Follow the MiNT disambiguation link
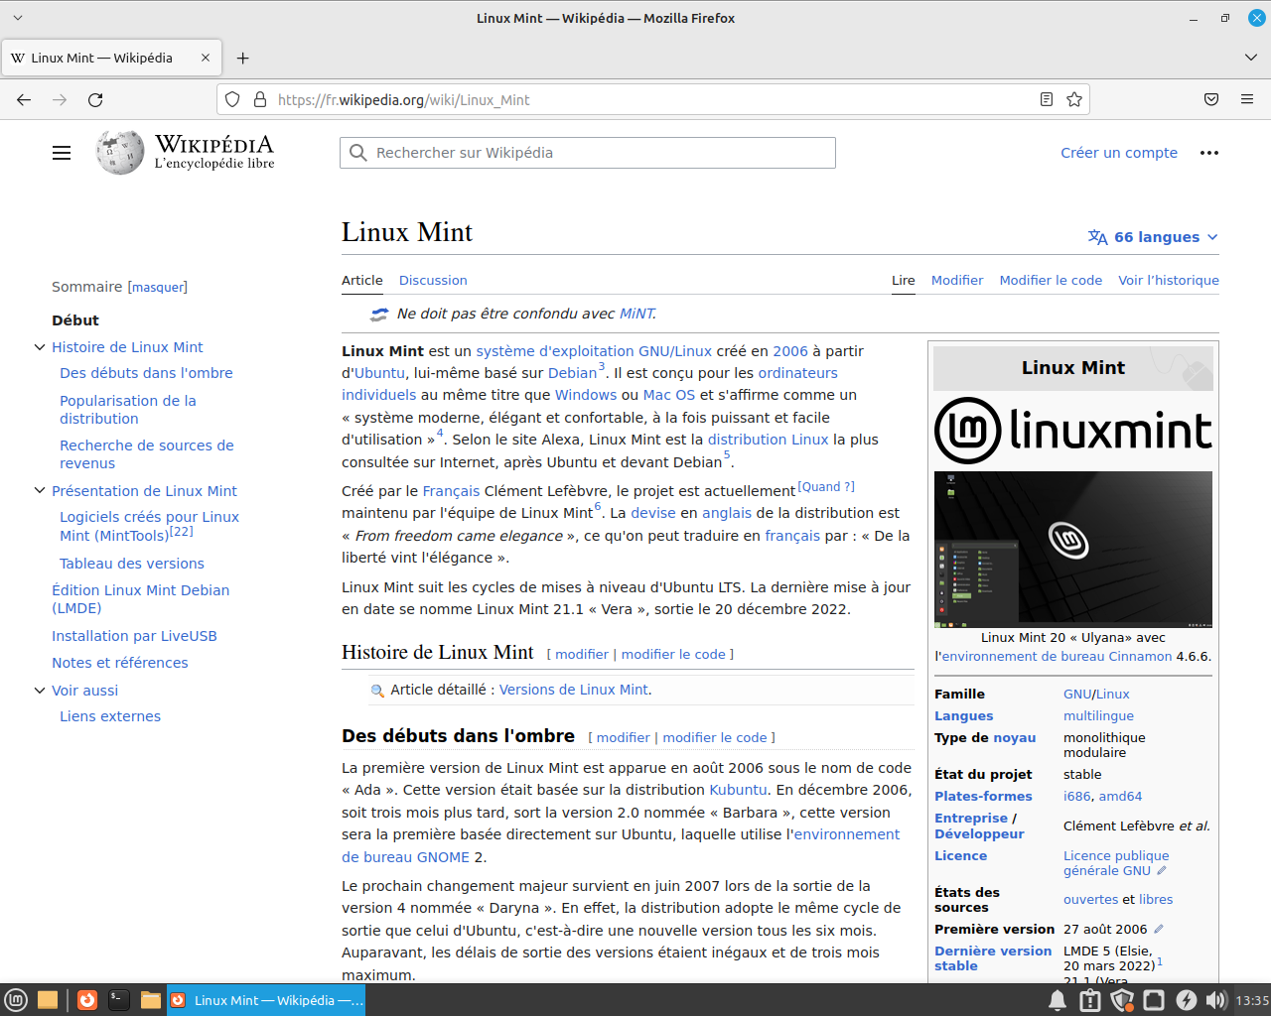 point(636,314)
